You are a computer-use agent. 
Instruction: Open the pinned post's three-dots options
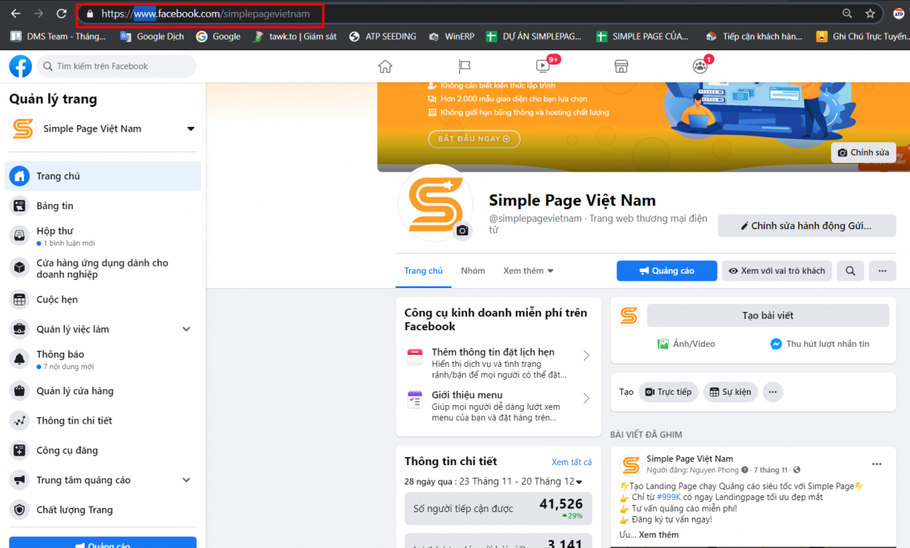[876, 464]
